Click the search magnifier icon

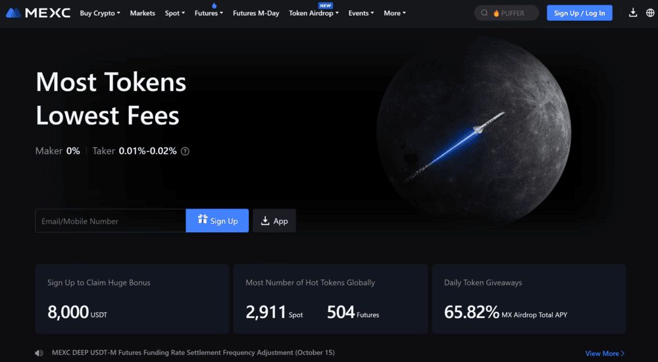[484, 13]
